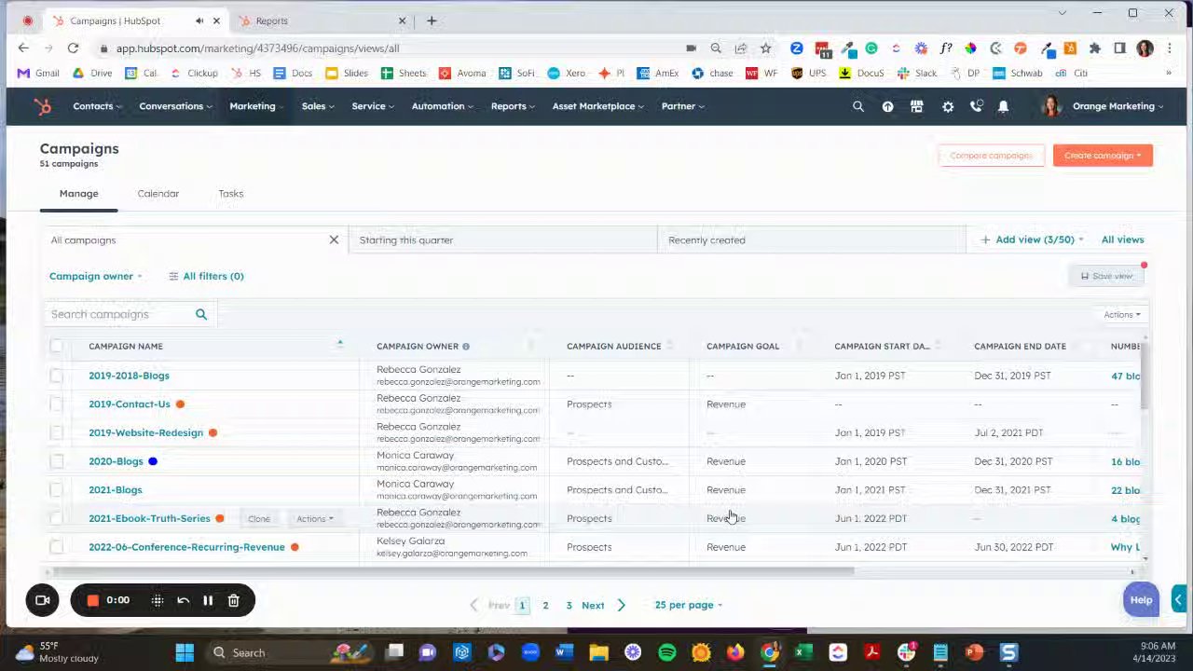The width and height of the screenshot is (1193, 671).
Task: Reload the browser page
Action: pos(73,48)
